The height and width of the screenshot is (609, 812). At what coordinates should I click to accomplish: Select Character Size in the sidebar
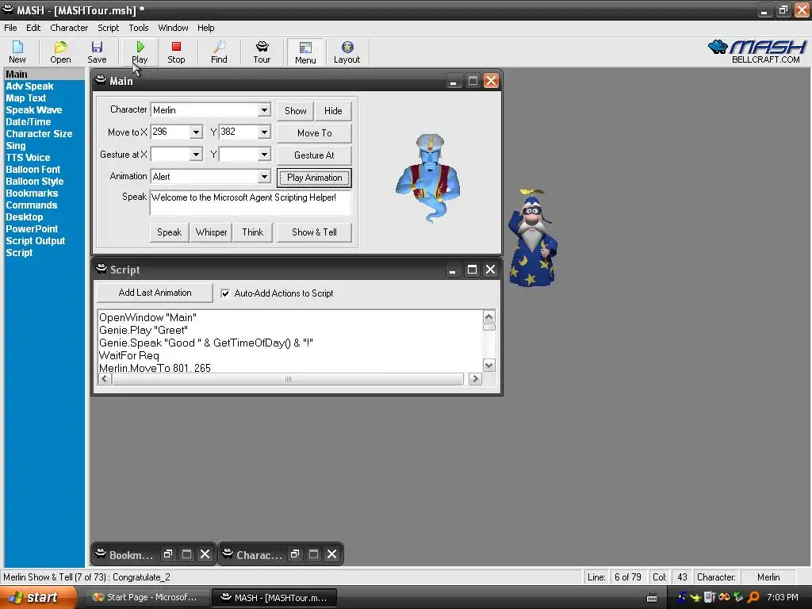(39, 134)
